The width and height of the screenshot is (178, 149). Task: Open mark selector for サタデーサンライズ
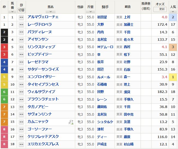21,69
